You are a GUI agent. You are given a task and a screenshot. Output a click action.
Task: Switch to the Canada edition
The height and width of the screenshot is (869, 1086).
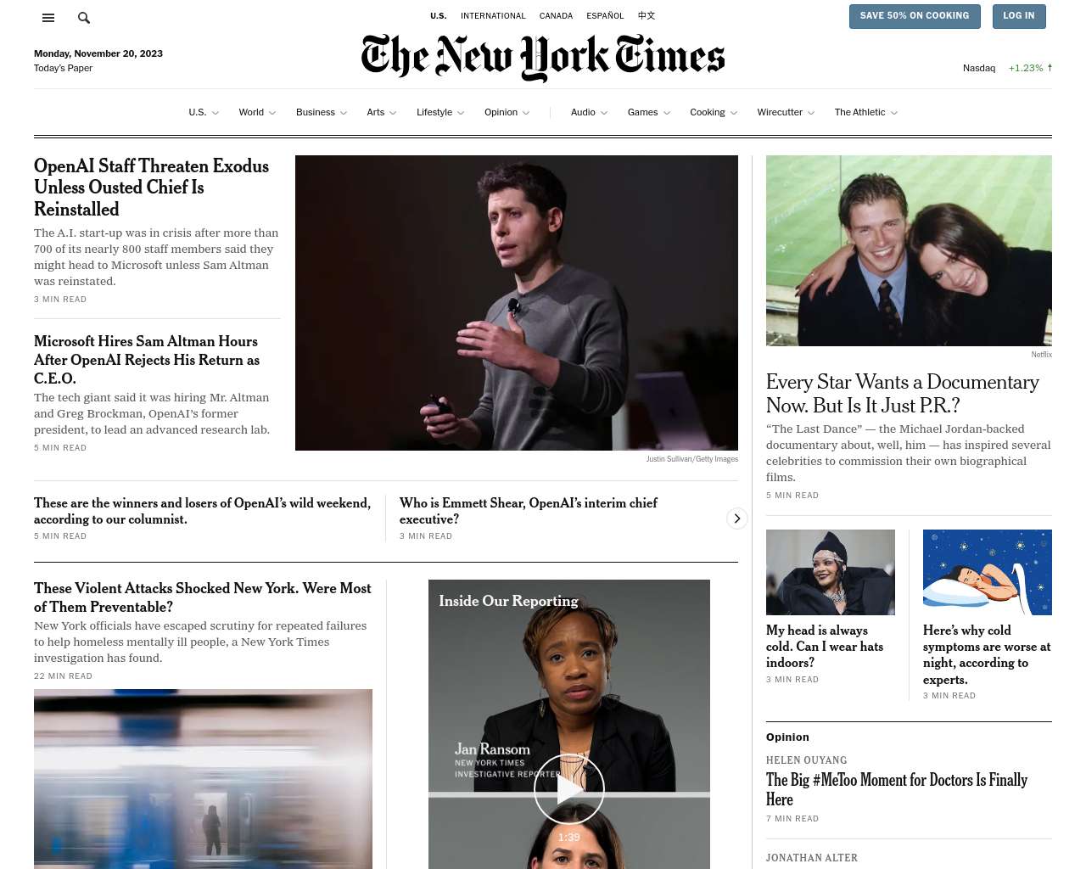pos(556,16)
